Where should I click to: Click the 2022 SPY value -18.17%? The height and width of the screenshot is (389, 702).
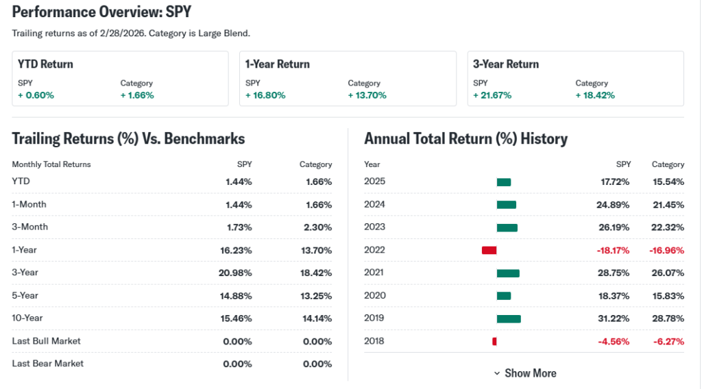[x=611, y=250]
